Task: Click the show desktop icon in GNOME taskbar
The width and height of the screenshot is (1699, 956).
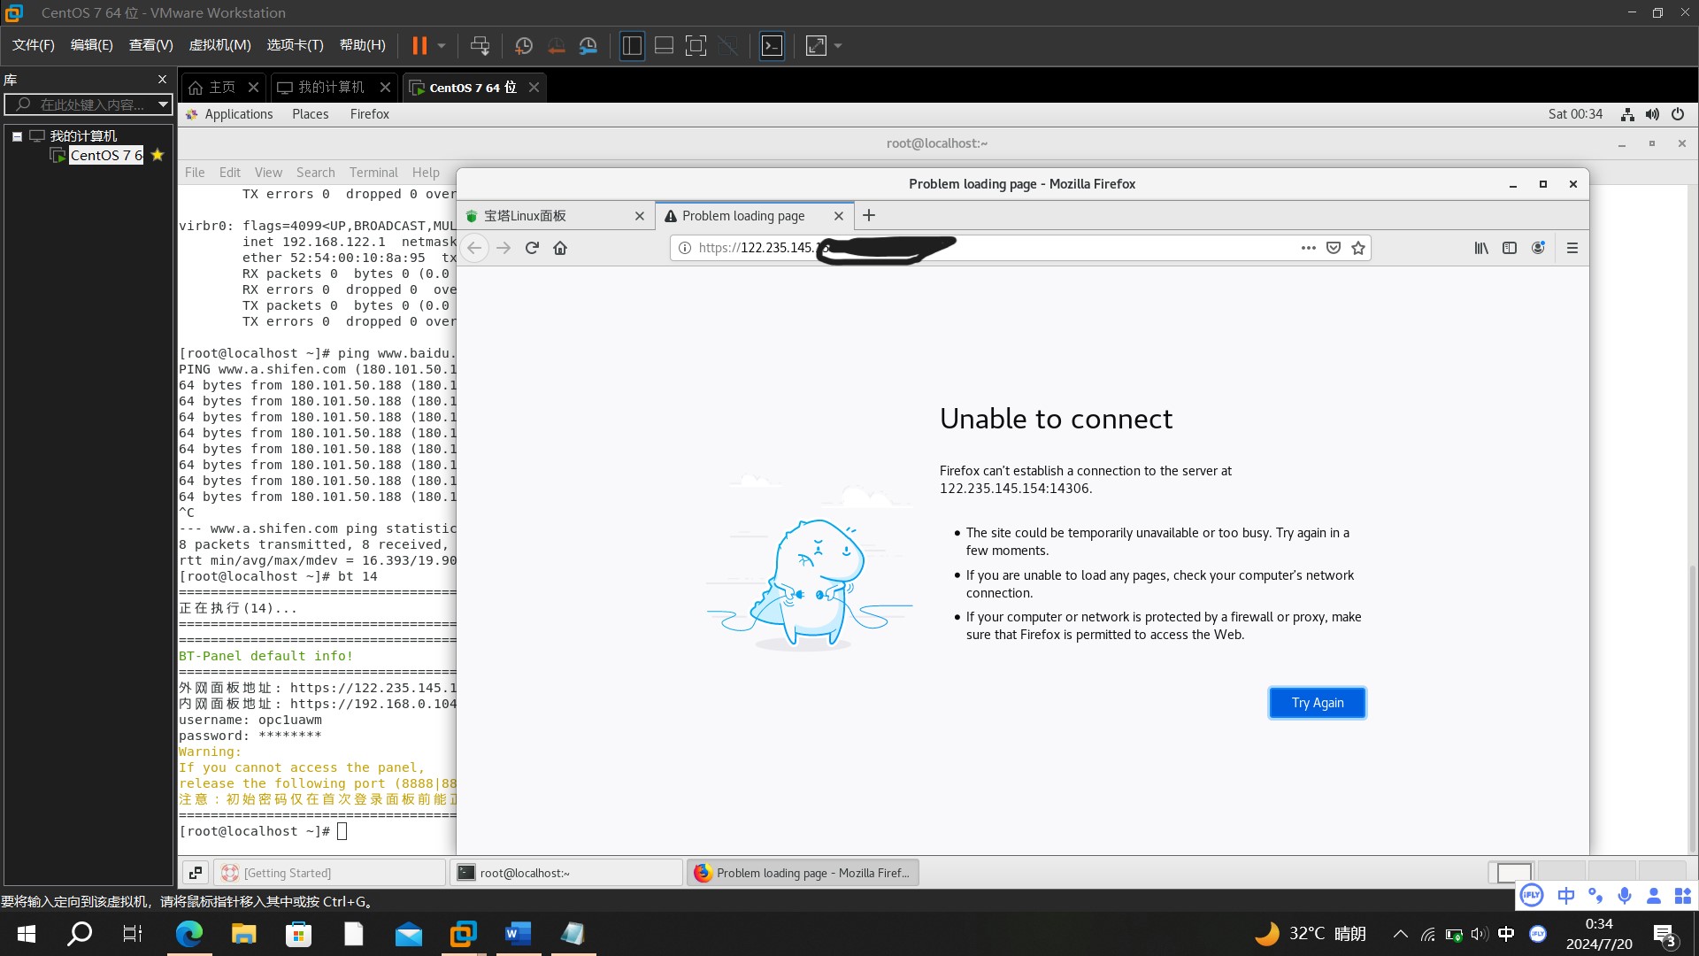Action: (x=196, y=873)
